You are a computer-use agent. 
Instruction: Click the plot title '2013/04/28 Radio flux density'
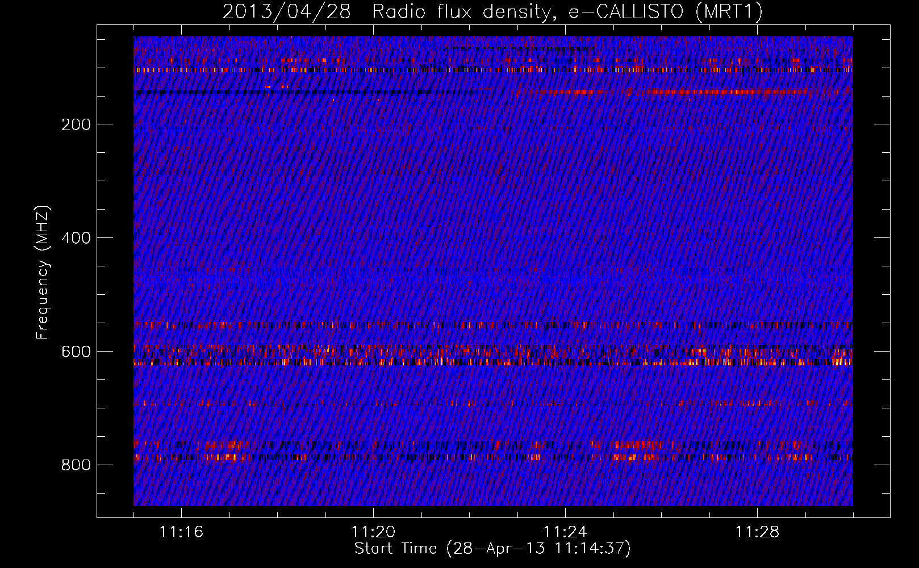point(492,12)
